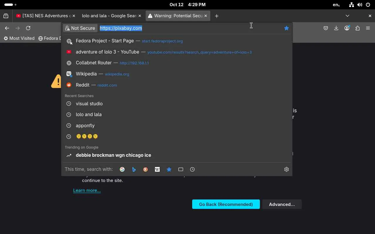Click Go Back (Recommended) button
Viewport: 375px width, 234px height.
coord(226,204)
